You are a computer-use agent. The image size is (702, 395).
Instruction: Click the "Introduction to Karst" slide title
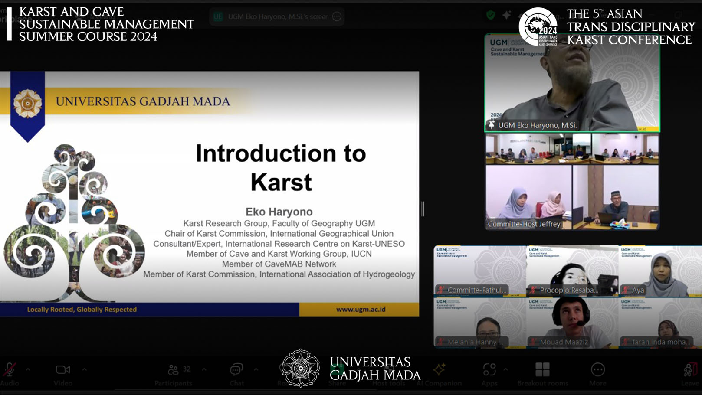[281, 167]
